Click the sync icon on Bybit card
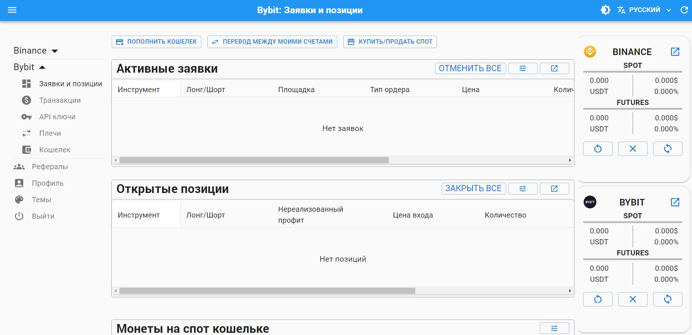The image size is (692, 335). click(668, 299)
